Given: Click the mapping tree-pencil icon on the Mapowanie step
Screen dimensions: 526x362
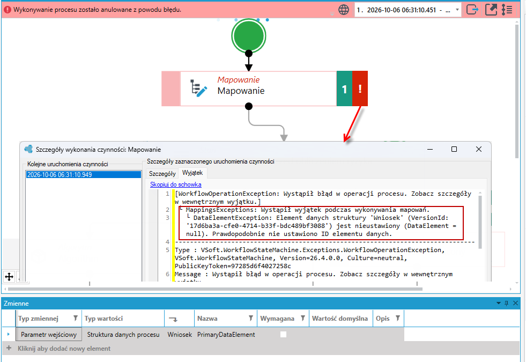Looking at the screenshot, I should pyautogui.click(x=198, y=88).
